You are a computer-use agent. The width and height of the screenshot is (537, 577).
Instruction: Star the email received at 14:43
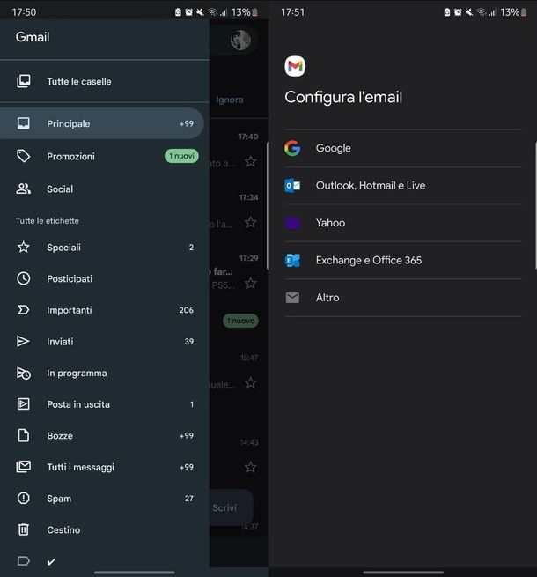point(251,467)
